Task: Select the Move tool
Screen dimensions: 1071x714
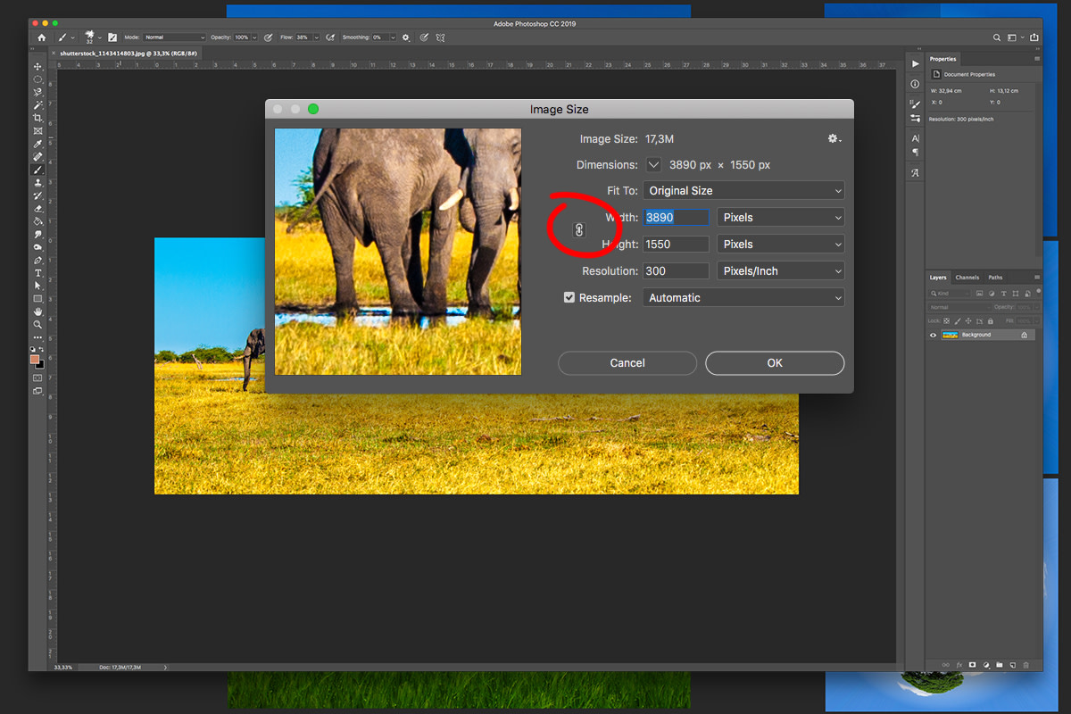Action: [x=37, y=67]
